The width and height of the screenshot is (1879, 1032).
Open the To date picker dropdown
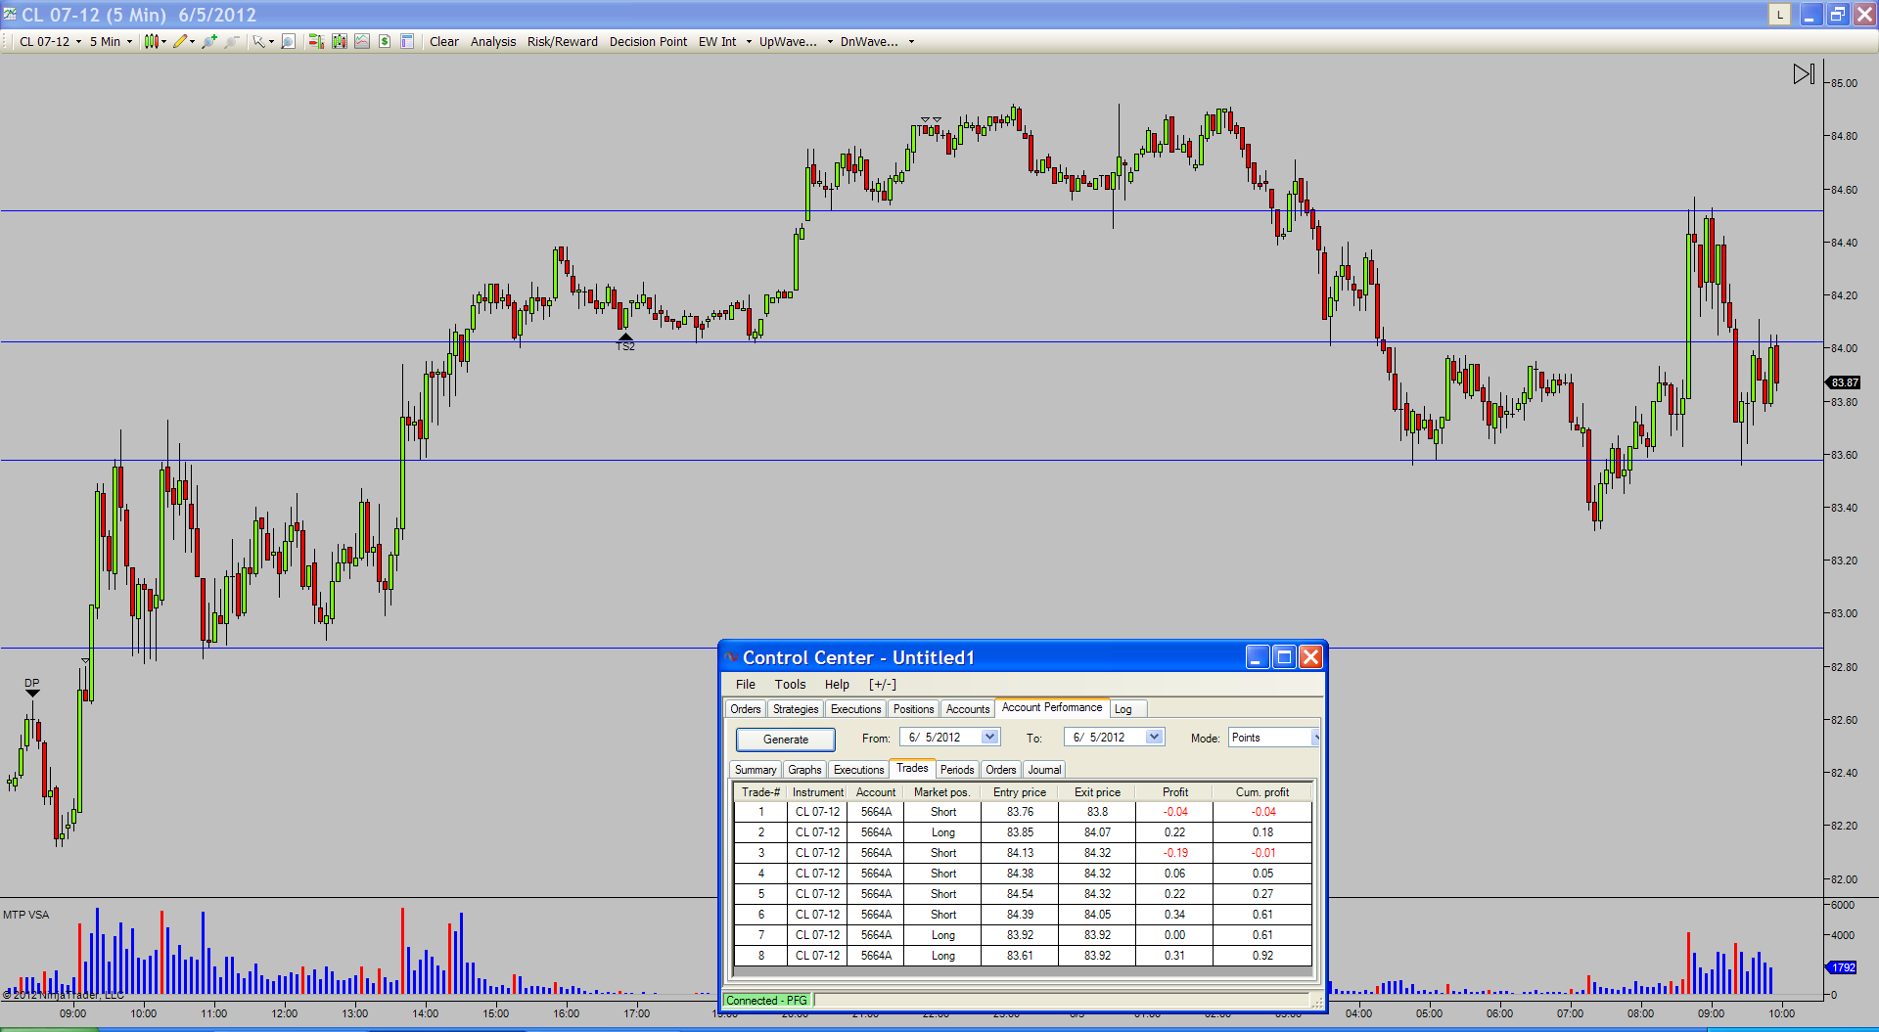pyautogui.click(x=1154, y=737)
